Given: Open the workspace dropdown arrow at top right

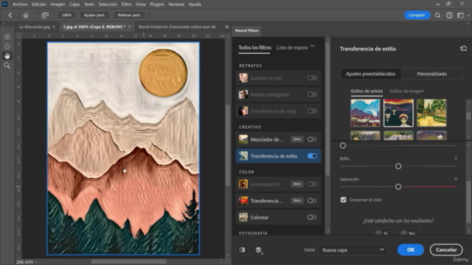Looking at the screenshot, I should 468,15.
